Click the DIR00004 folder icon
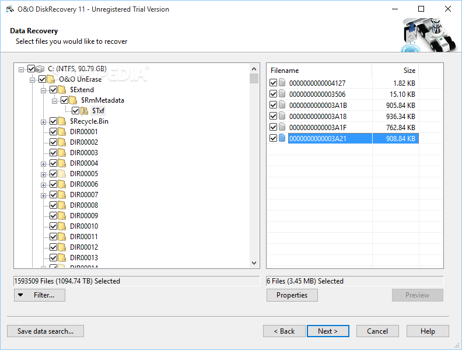 tap(62, 163)
